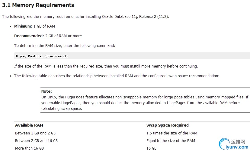This screenshot has width=250, height=152.
Task: Select the "Between 1 GB and 2 GB" cell
Action: pos(35,133)
